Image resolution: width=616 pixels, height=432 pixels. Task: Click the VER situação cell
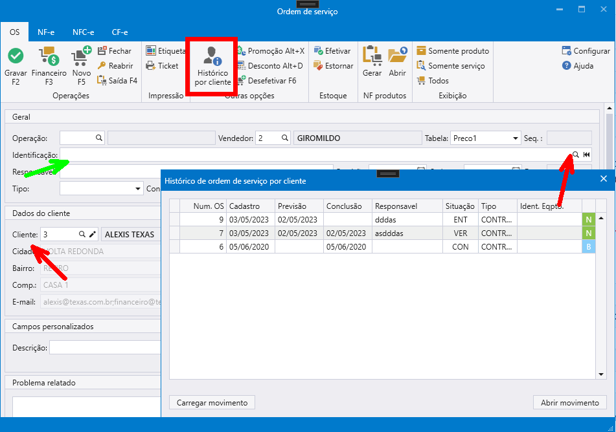pos(460,233)
